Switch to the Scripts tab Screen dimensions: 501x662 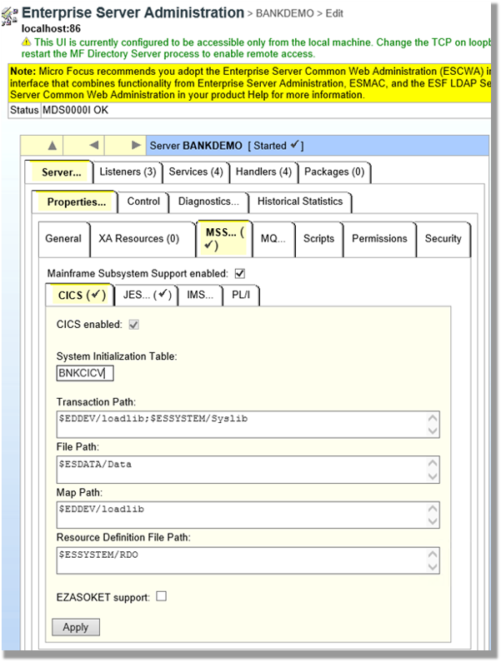pos(318,238)
